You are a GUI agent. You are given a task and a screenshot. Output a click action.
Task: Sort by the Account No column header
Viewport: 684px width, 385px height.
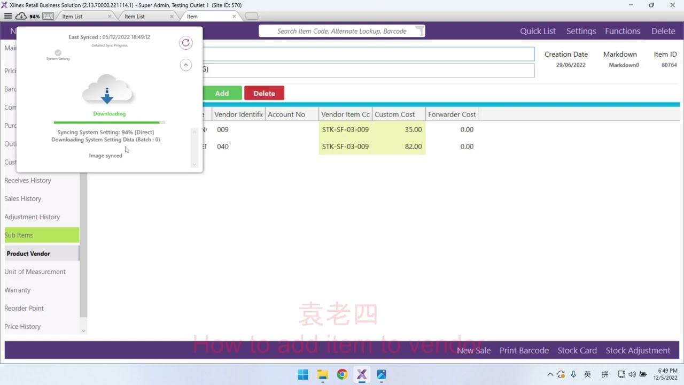point(292,114)
